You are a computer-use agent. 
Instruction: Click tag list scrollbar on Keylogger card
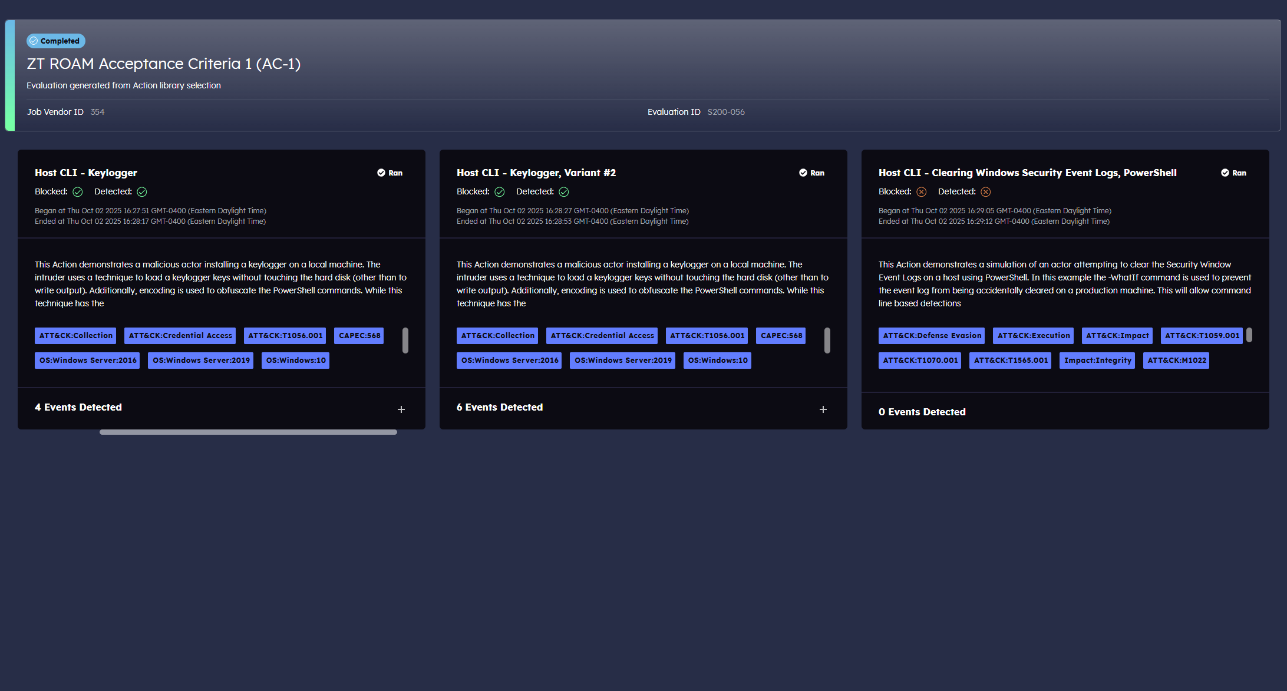point(405,340)
